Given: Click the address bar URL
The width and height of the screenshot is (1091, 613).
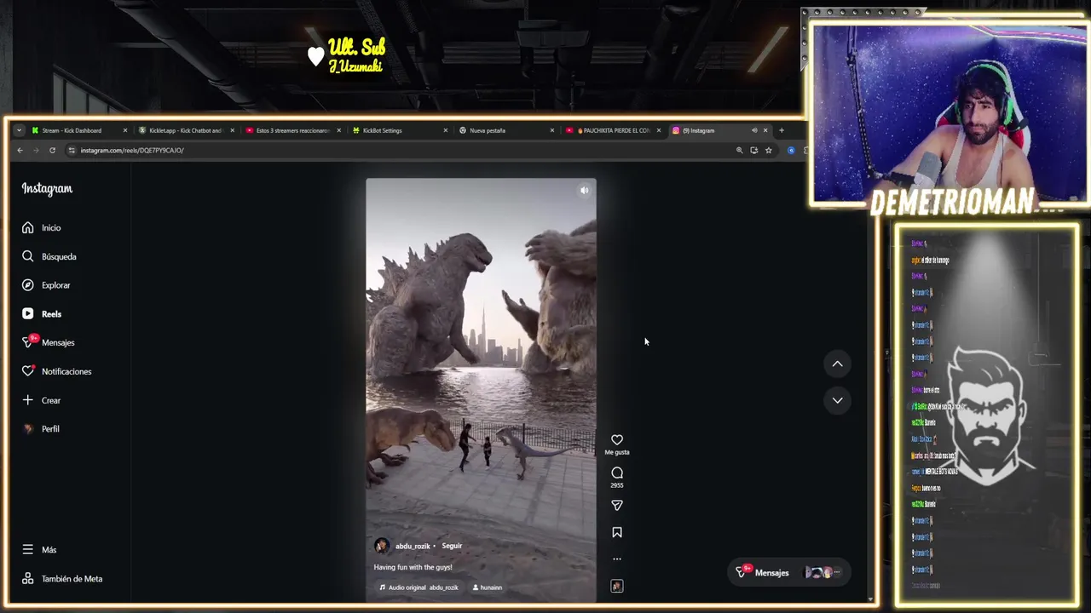Looking at the screenshot, I should click(132, 151).
